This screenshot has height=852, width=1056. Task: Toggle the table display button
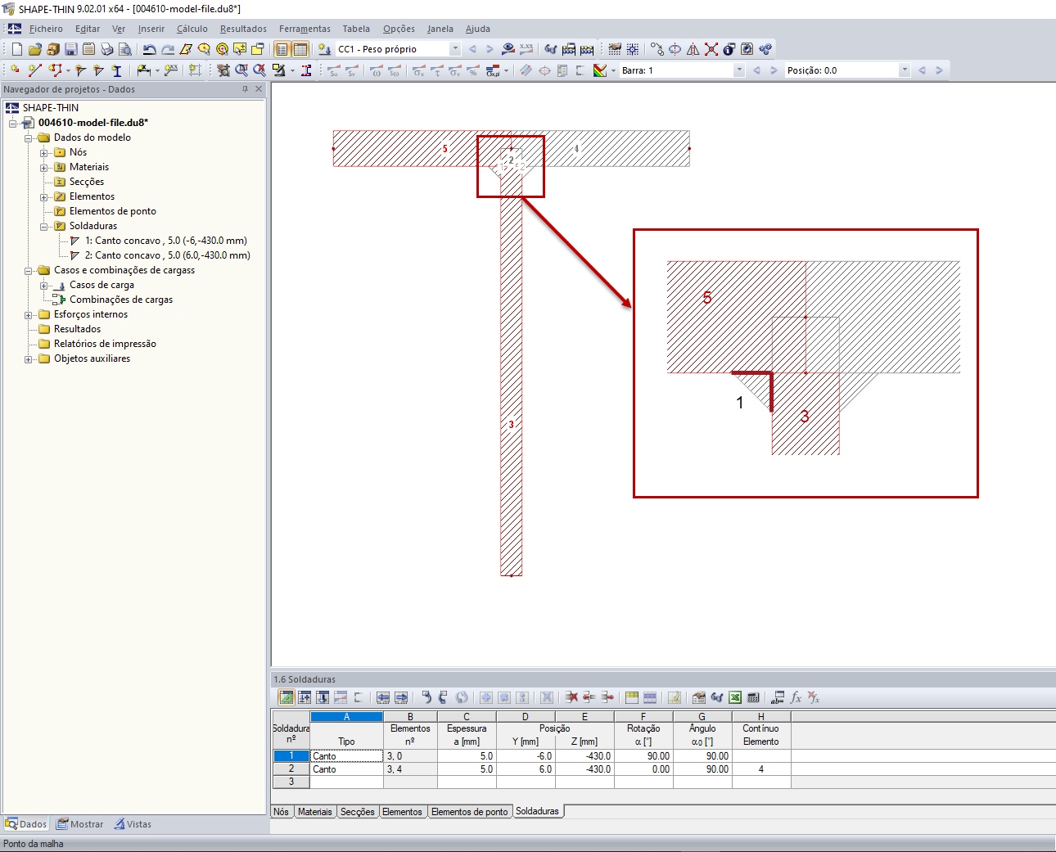[300, 49]
